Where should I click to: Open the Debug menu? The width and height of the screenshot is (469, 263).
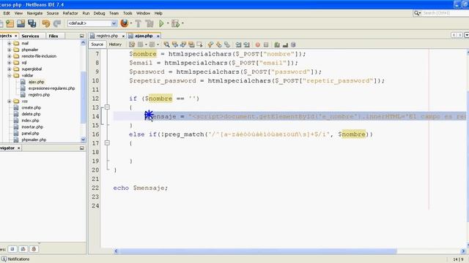coord(100,13)
